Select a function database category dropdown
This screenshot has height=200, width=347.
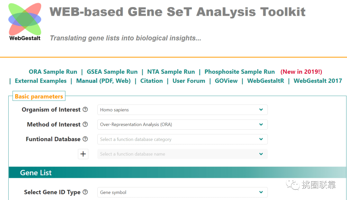pyautogui.click(x=182, y=139)
